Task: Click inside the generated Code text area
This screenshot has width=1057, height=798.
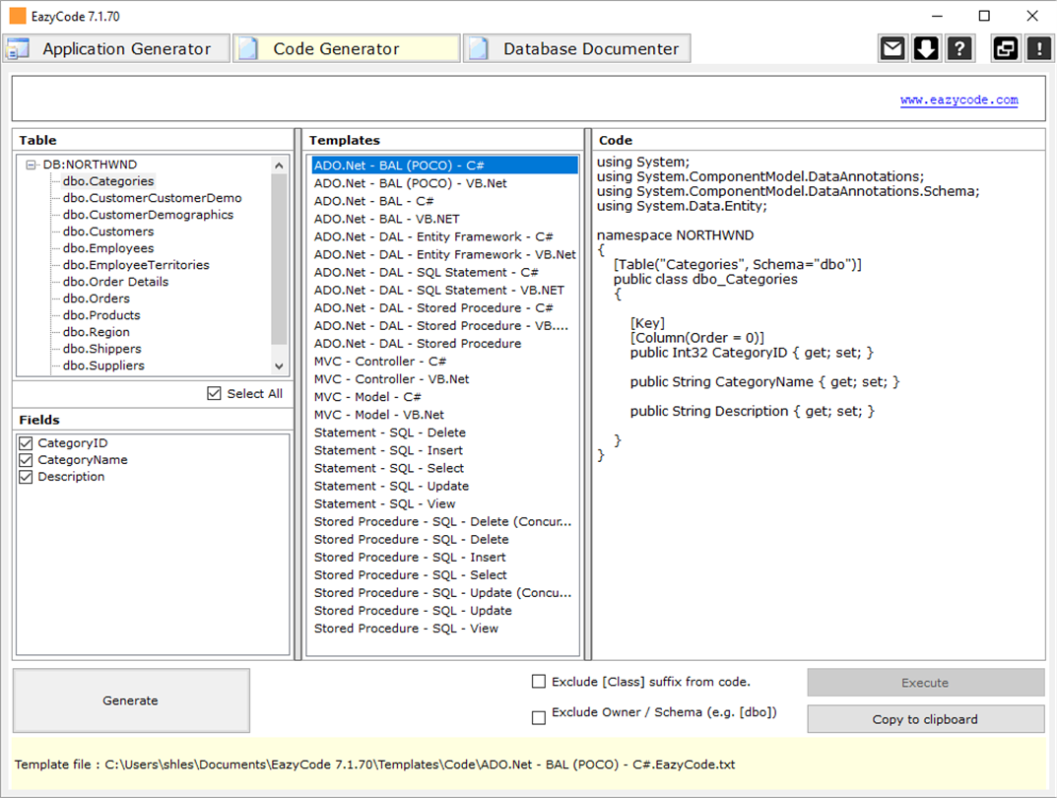Action: (819, 404)
